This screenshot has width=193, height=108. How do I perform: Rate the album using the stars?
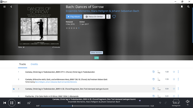pos(72,28)
